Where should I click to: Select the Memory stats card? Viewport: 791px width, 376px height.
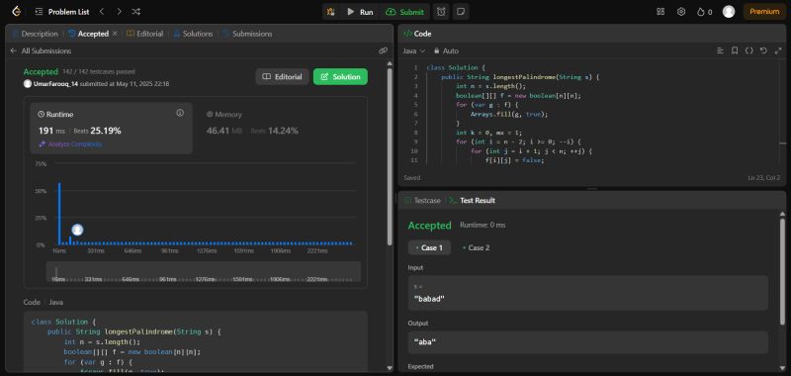[x=280, y=128]
